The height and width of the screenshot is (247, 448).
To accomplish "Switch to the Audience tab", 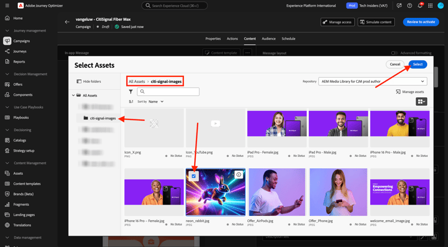I will [268, 39].
